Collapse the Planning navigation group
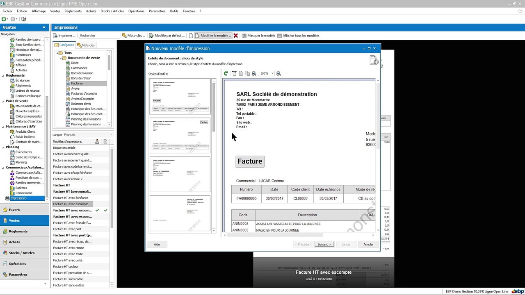The height and width of the screenshot is (295, 525). pyautogui.click(x=3, y=147)
